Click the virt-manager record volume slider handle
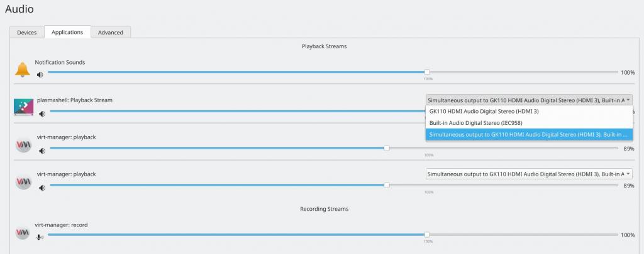The width and height of the screenshot is (644, 254). pyautogui.click(x=427, y=235)
